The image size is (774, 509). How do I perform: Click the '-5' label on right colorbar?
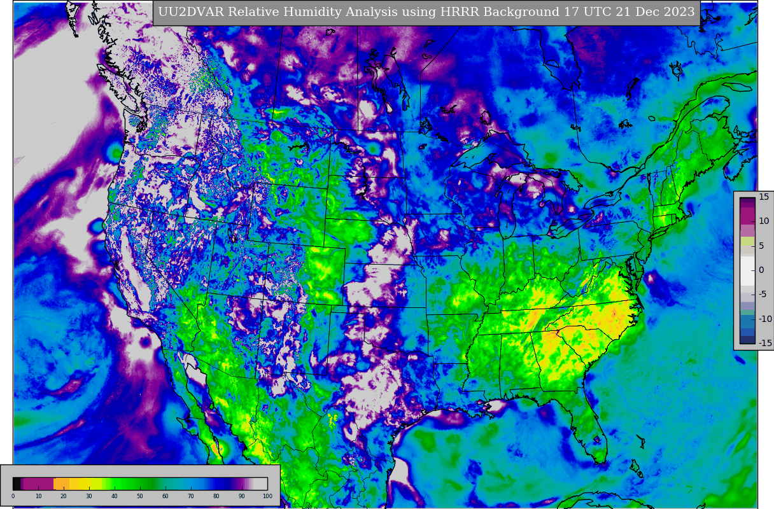(x=763, y=294)
